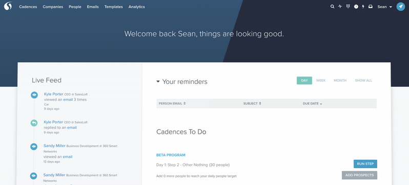Screen dimensions: 409x185
Task: Open the Cadences menu
Action: (x=28, y=7)
